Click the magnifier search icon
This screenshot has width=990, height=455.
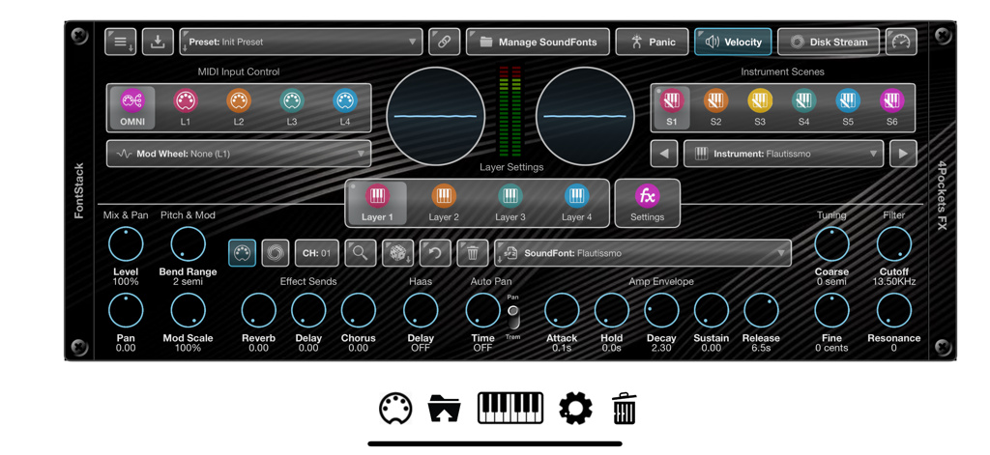(x=361, y=253)
